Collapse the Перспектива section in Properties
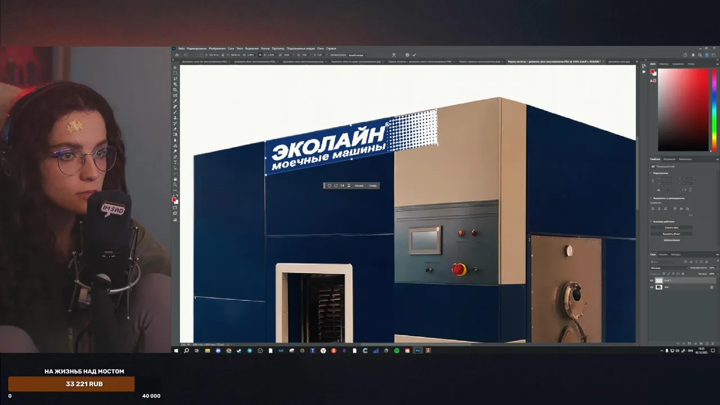 point(651,173)
